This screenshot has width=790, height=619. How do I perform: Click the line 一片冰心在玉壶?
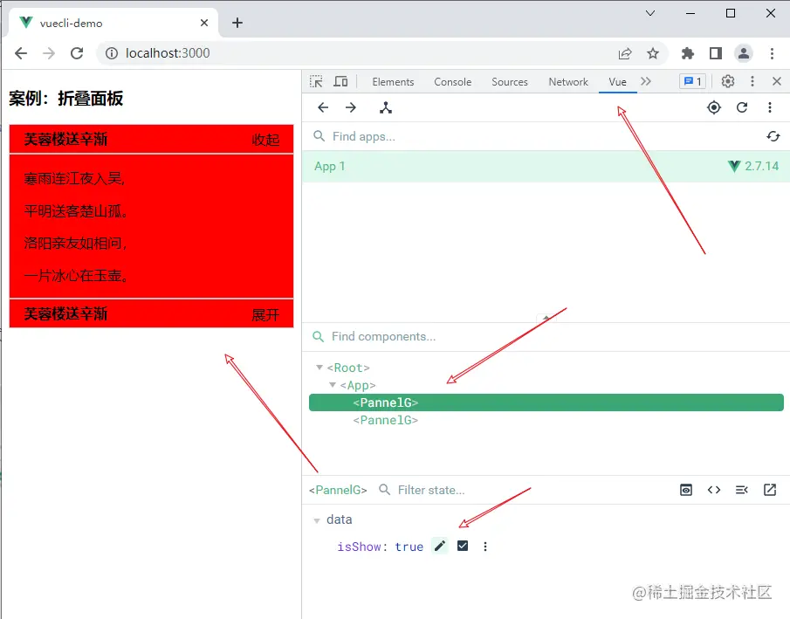tap(76, 275)
